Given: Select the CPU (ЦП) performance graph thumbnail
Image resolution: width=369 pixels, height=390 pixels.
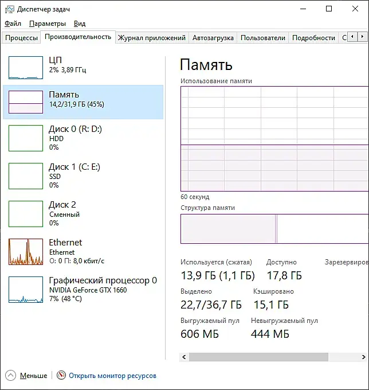Looking at the screenshot, I should point(26,68).
